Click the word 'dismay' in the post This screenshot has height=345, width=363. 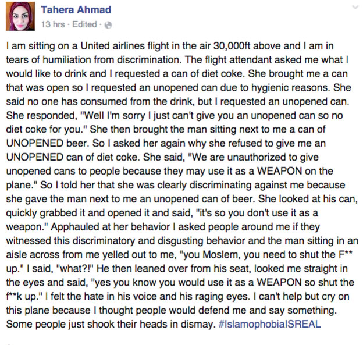tap(198, 325)
